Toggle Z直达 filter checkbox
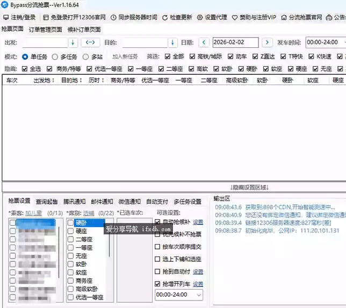346x308 pixels. [255, 57]
